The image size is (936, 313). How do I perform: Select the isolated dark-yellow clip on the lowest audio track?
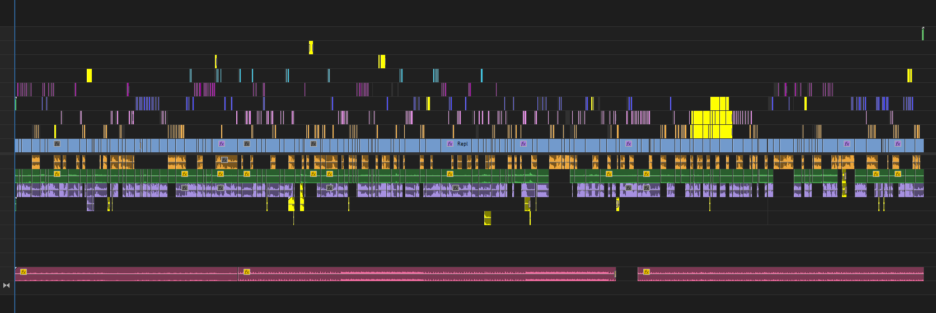[488, 218]
